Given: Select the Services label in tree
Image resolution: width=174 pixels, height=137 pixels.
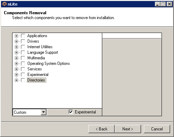Looking at the screenshot, I should tap(35, 69).
